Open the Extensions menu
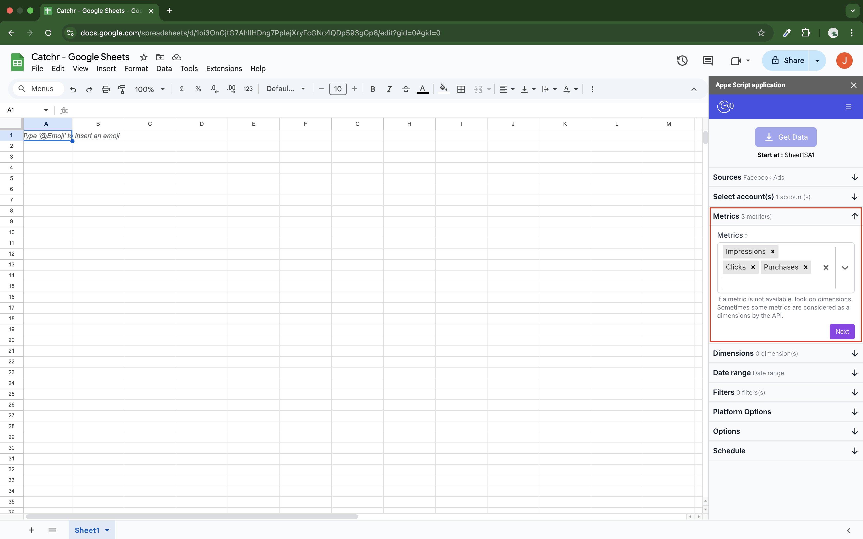Viewport: 863px width, 539px height. pos(224,69)
